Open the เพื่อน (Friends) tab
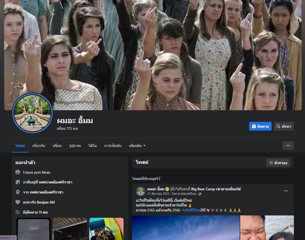 57,146
